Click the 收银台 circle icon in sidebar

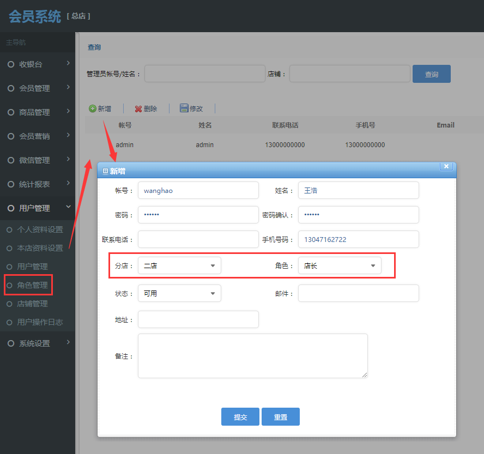(x=11, y=64)
